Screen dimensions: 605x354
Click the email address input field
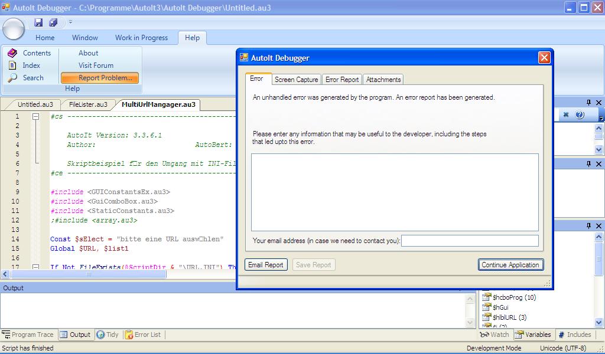(470, 241)
